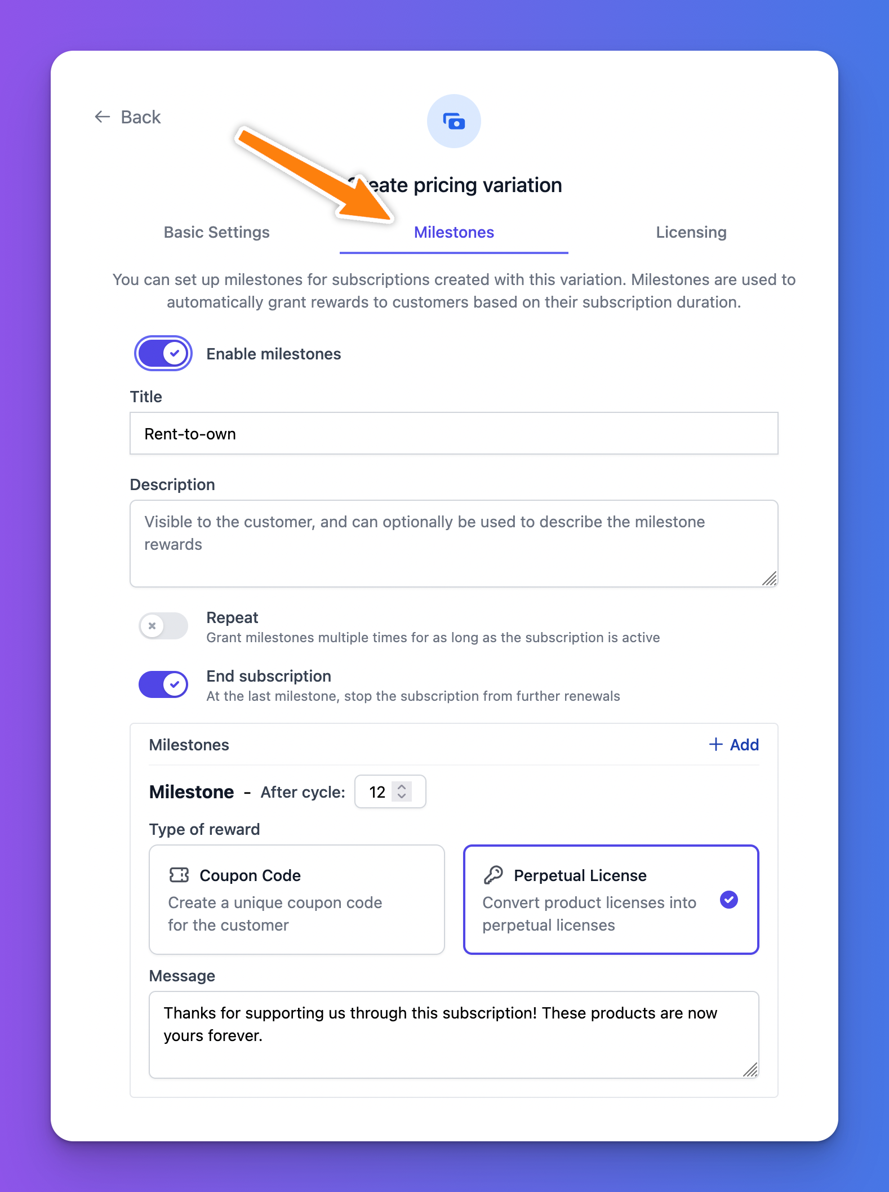Screen dimensions: 889x1192
Task: Click the Coupon Code ticket icon
Action: point(179,875)
